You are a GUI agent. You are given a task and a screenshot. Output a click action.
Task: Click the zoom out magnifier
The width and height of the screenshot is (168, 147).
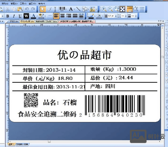tap(110, 9)
